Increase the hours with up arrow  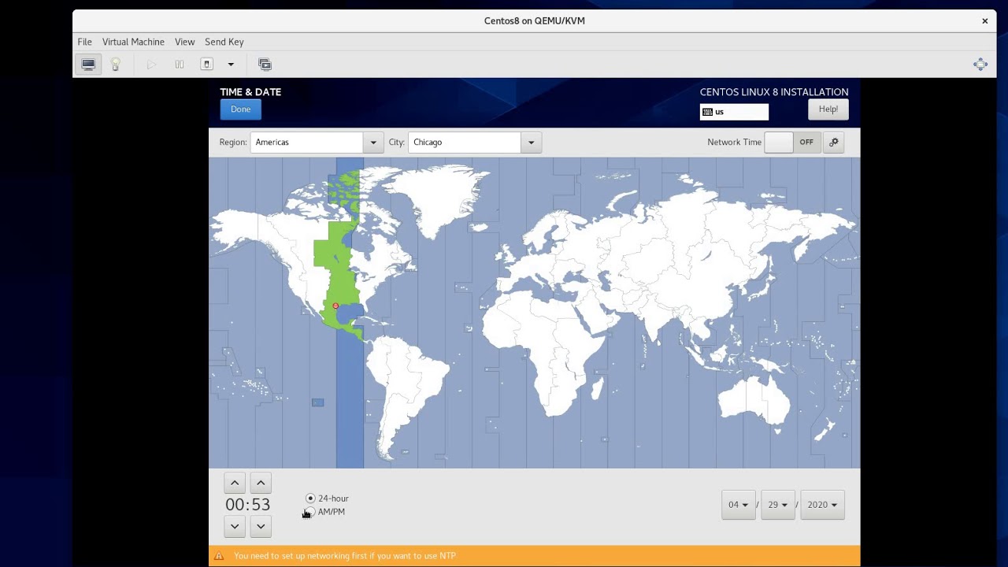[235, 483]
